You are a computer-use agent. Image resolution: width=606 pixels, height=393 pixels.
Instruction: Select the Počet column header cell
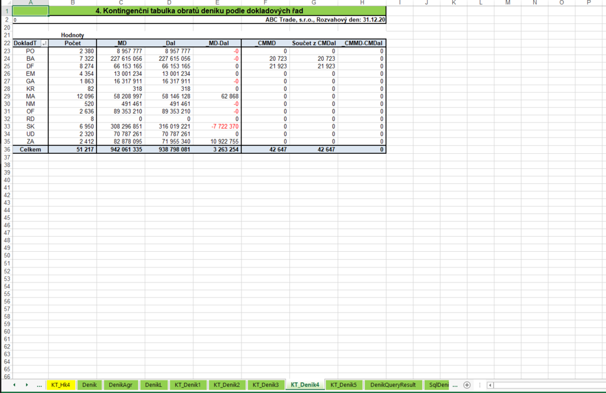tap(73, 43)
